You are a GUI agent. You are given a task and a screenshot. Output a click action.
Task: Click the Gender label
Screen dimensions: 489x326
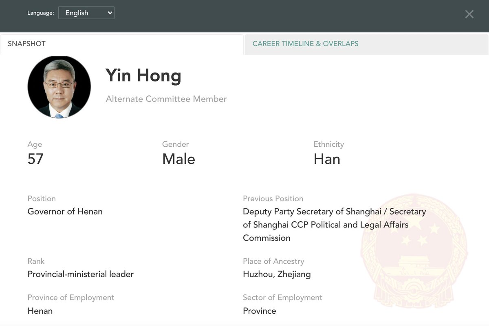coord(176,144)
